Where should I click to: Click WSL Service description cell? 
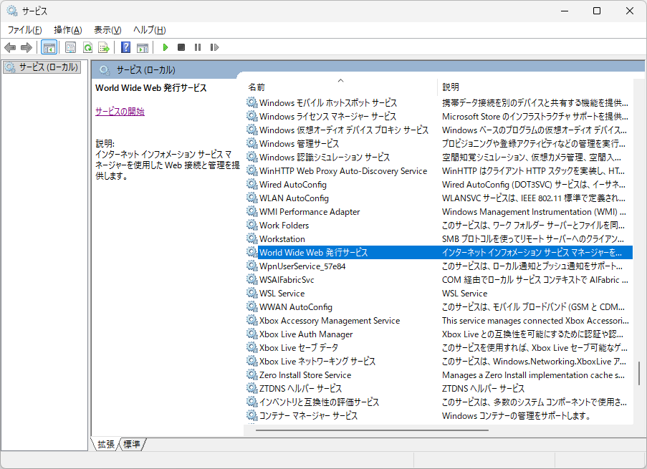[464, 294]
